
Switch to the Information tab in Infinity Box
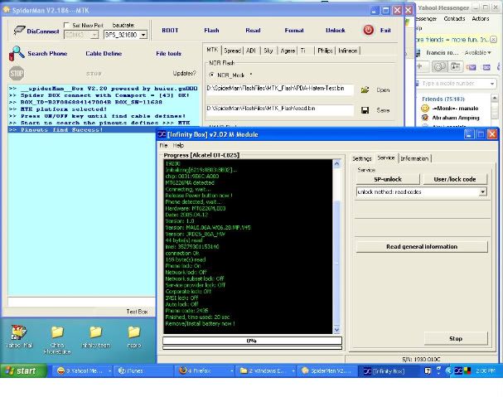[414, 157]
